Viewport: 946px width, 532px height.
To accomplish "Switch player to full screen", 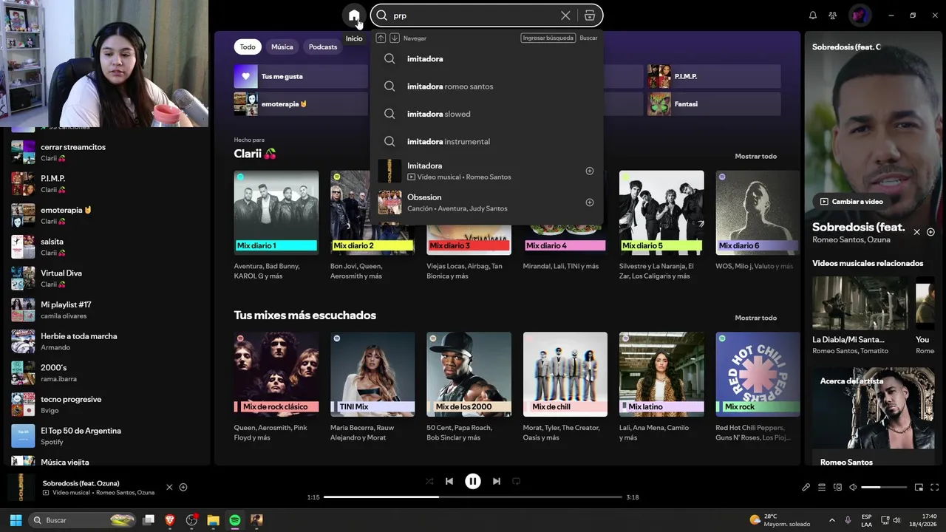I will (935, 488).
